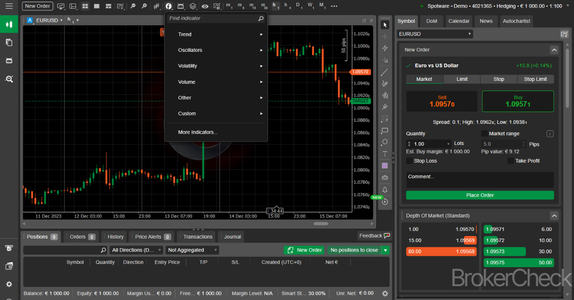Image resolution: width=574 pixels, height=300 pixels.
Task: Open the Lots quantity dropdown
Action: click(x=448, y=144)
